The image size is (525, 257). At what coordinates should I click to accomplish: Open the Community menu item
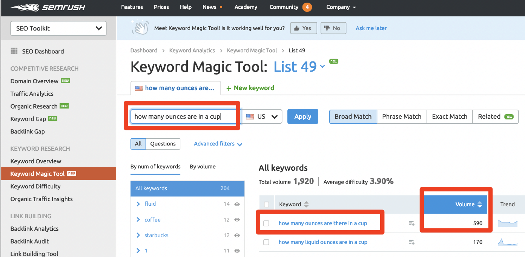click(x=284, y=7)
